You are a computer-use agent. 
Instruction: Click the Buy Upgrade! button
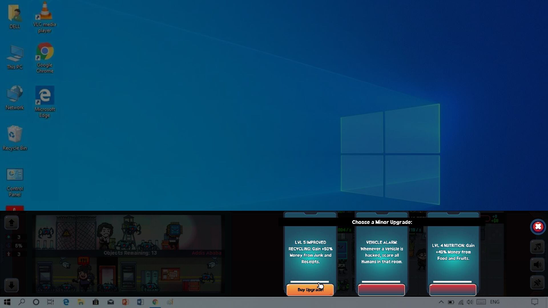pos(310,289)
